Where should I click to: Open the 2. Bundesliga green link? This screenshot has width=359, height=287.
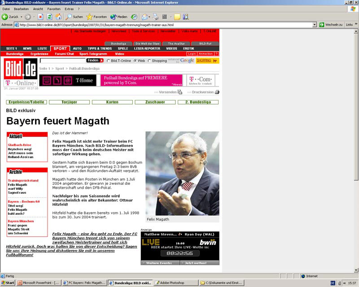198,102
